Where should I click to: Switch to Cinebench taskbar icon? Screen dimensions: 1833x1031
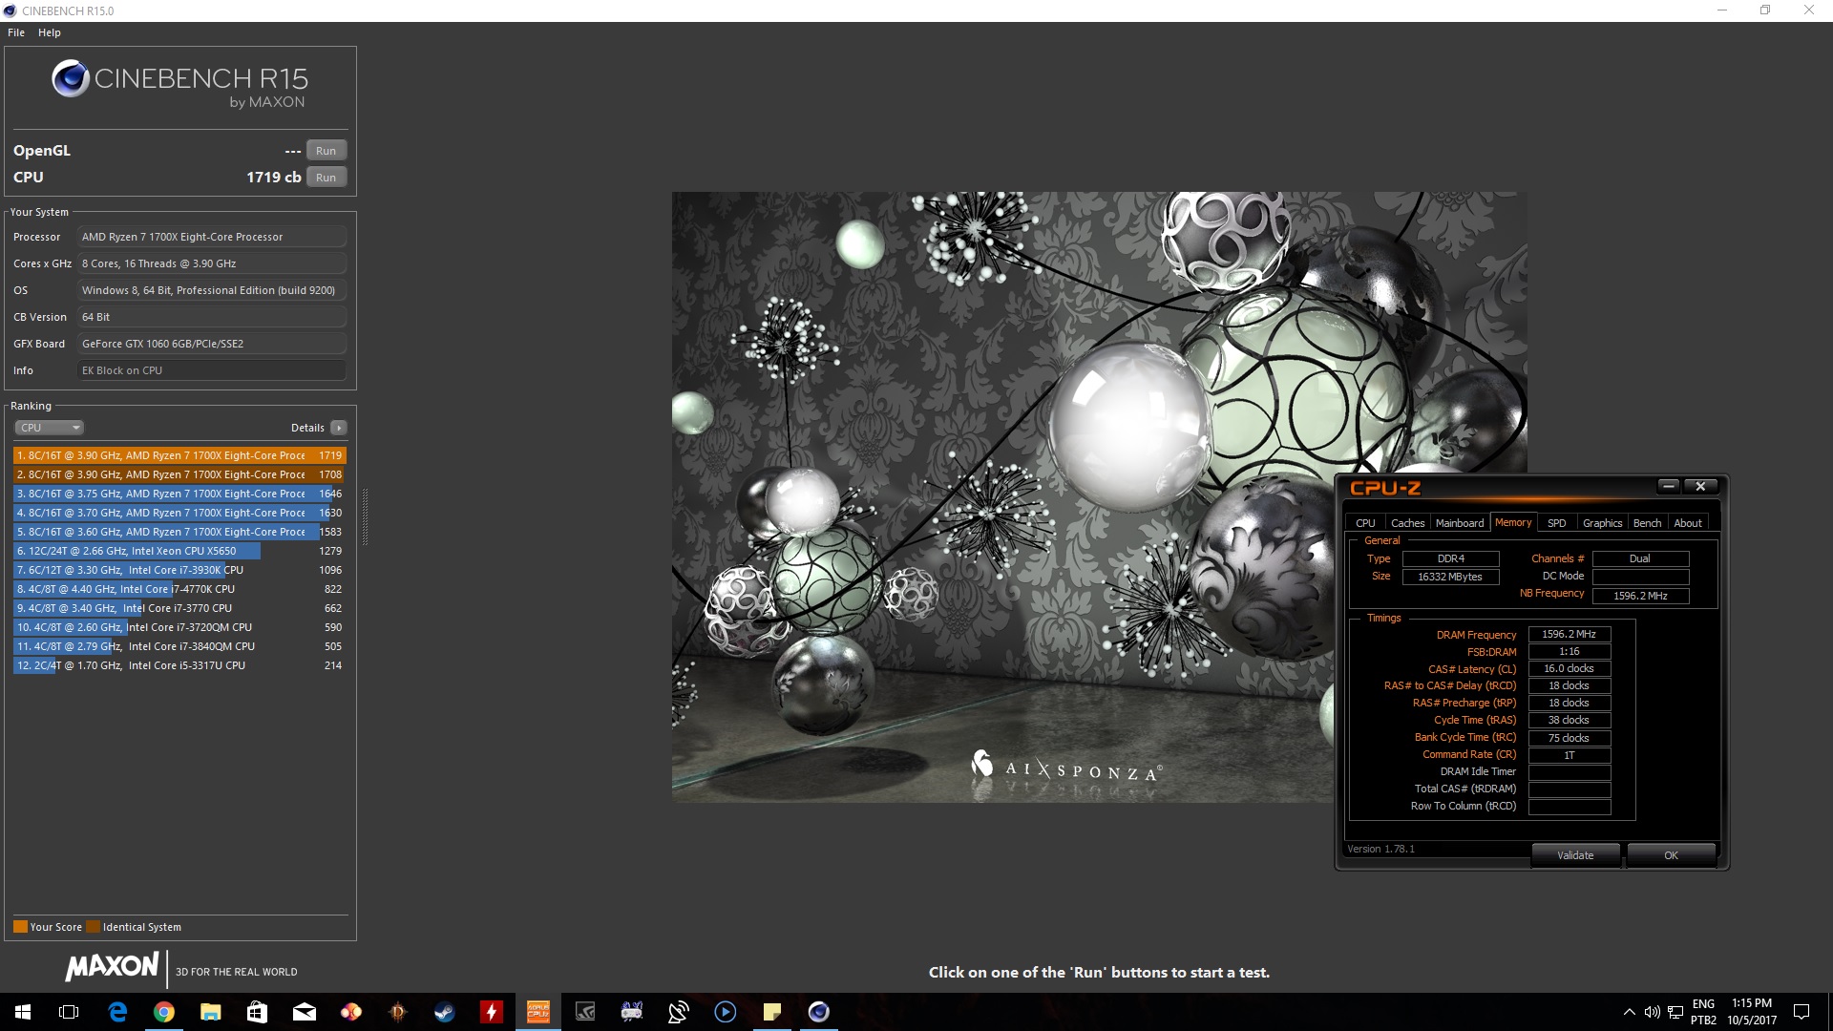819,1012
